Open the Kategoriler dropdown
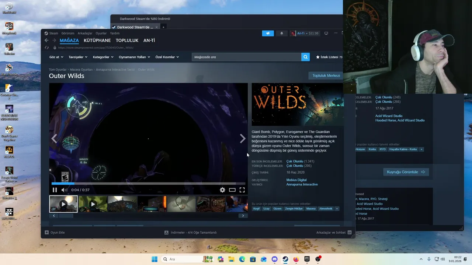This screenshot has width=472, height=265. click(x=103, y=57)
